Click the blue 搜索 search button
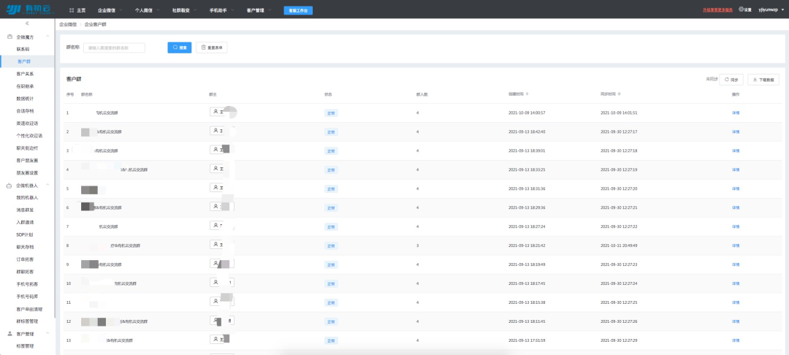789x355 pixels. (180, 47)
